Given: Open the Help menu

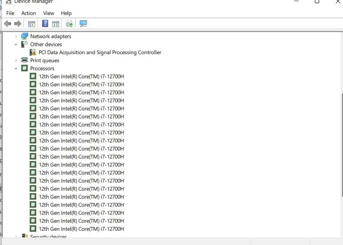Looking at the screenshot, I should (x=66, y=13).
